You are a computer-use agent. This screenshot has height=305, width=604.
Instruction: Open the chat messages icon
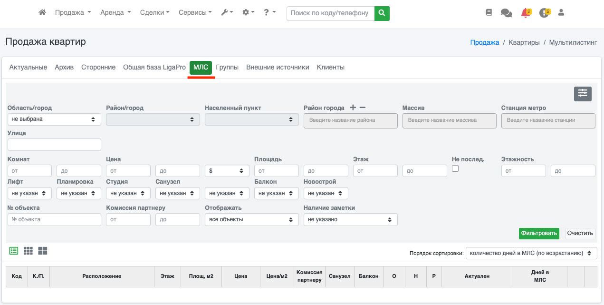pyautogui.click(x=506, y=13)
